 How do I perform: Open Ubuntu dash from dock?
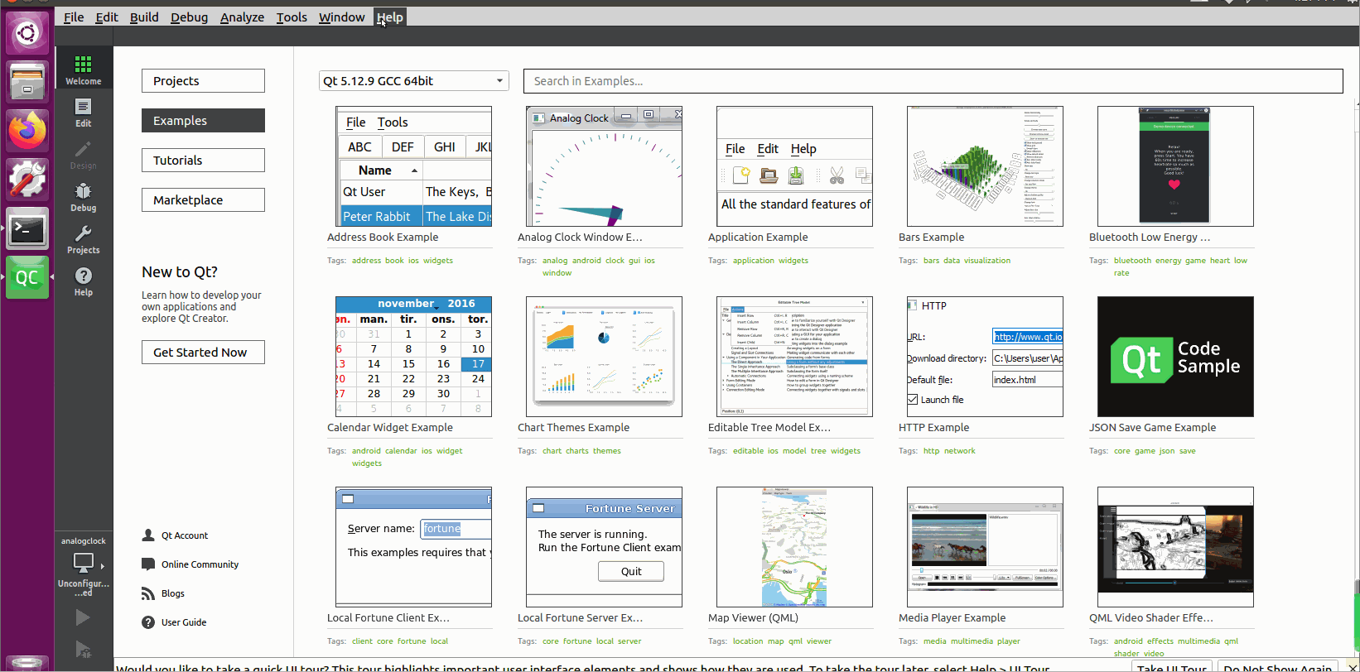click(x=27, y=34)
